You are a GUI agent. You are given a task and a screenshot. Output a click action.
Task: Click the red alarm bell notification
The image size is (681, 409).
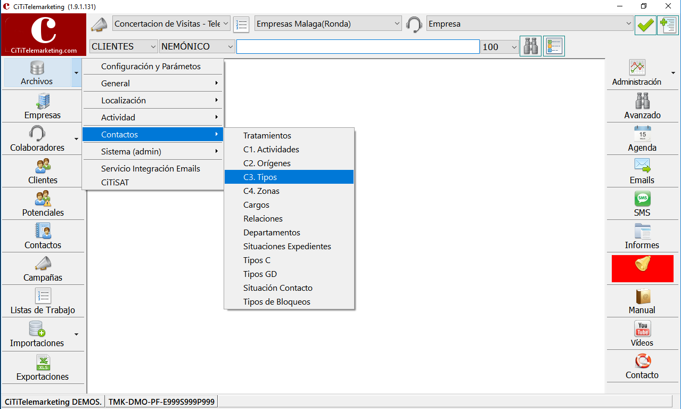point(643,268)
